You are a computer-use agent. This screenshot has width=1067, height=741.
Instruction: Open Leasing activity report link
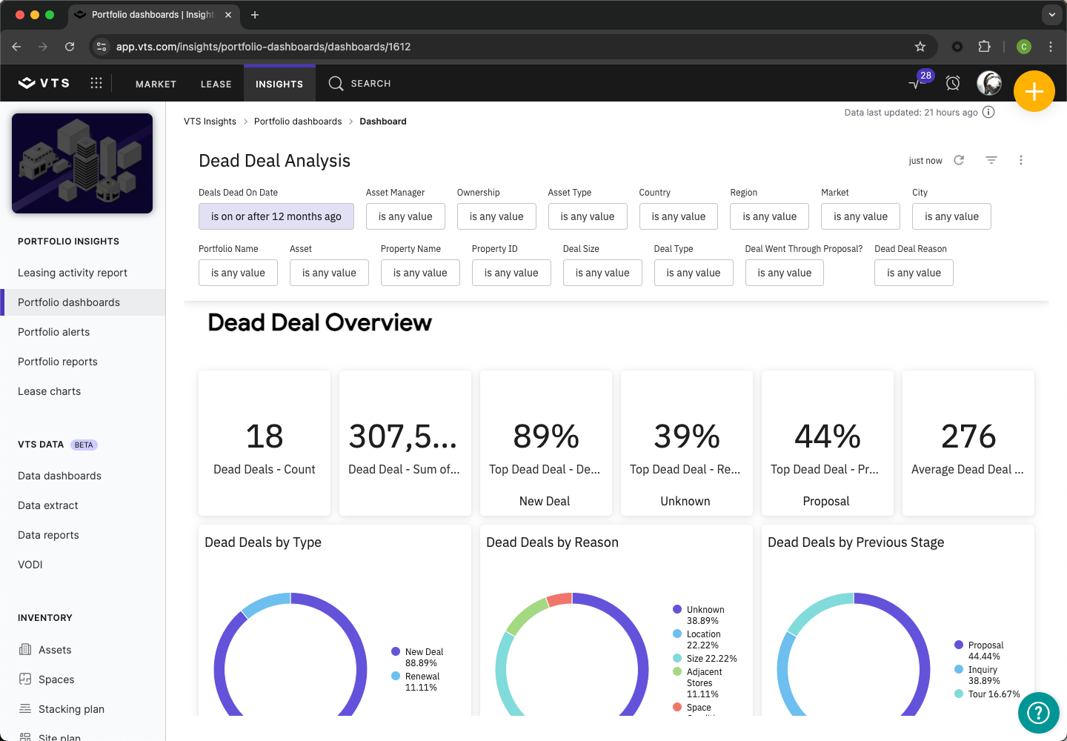tap(73, 273)
